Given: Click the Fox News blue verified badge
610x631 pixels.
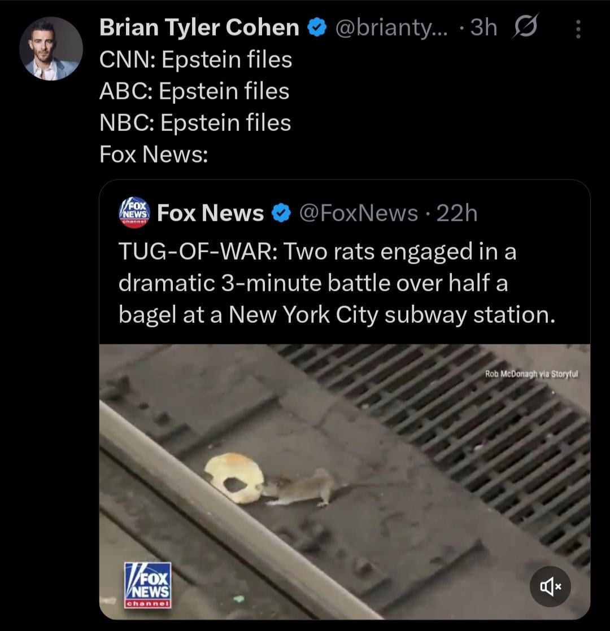Looking at the screenshot, I should (281, 213).
